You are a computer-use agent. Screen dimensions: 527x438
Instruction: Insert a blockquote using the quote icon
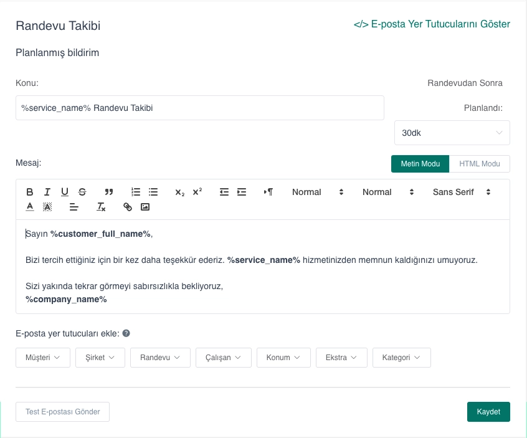point(109,192)
